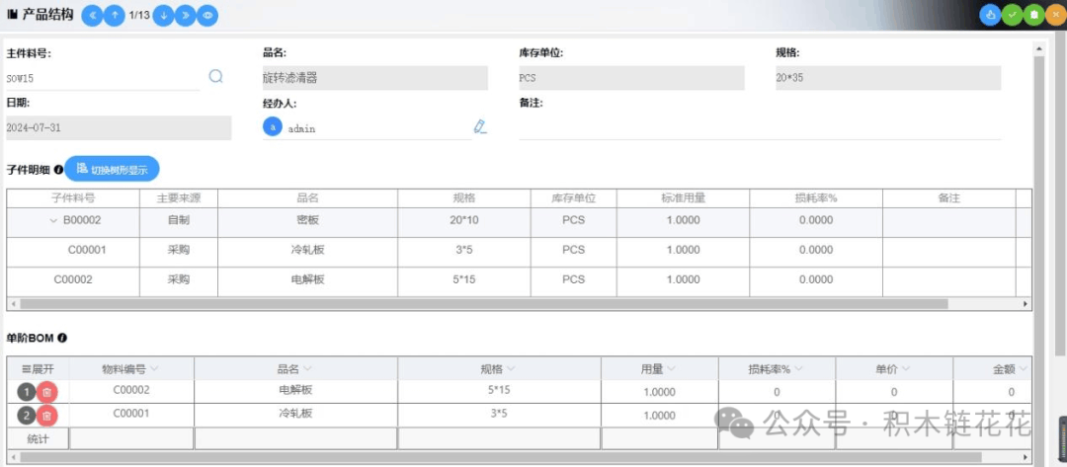1067x467 pixels.
Task: Jump to the first record with double-left arrow
Action: pyautogui.click(x=92, y=16)
